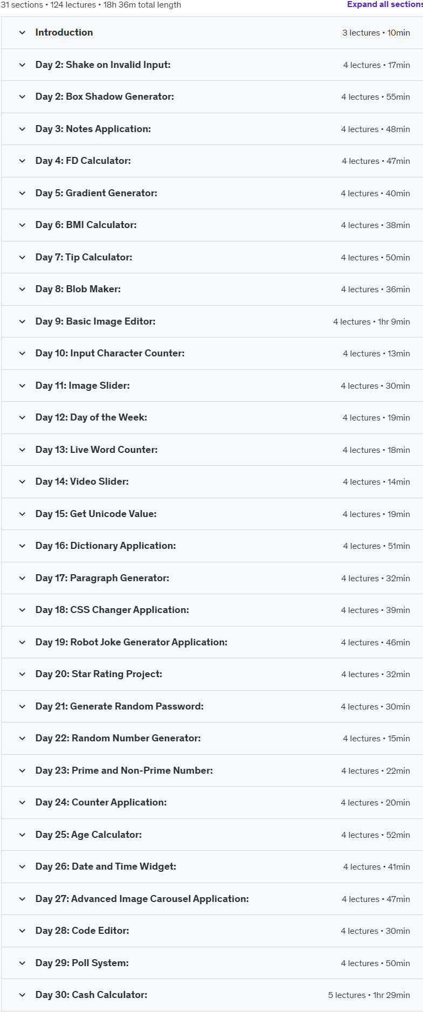
Task: Click '3 lectures • 10min' in Introduction row
Action: point(376,33)
